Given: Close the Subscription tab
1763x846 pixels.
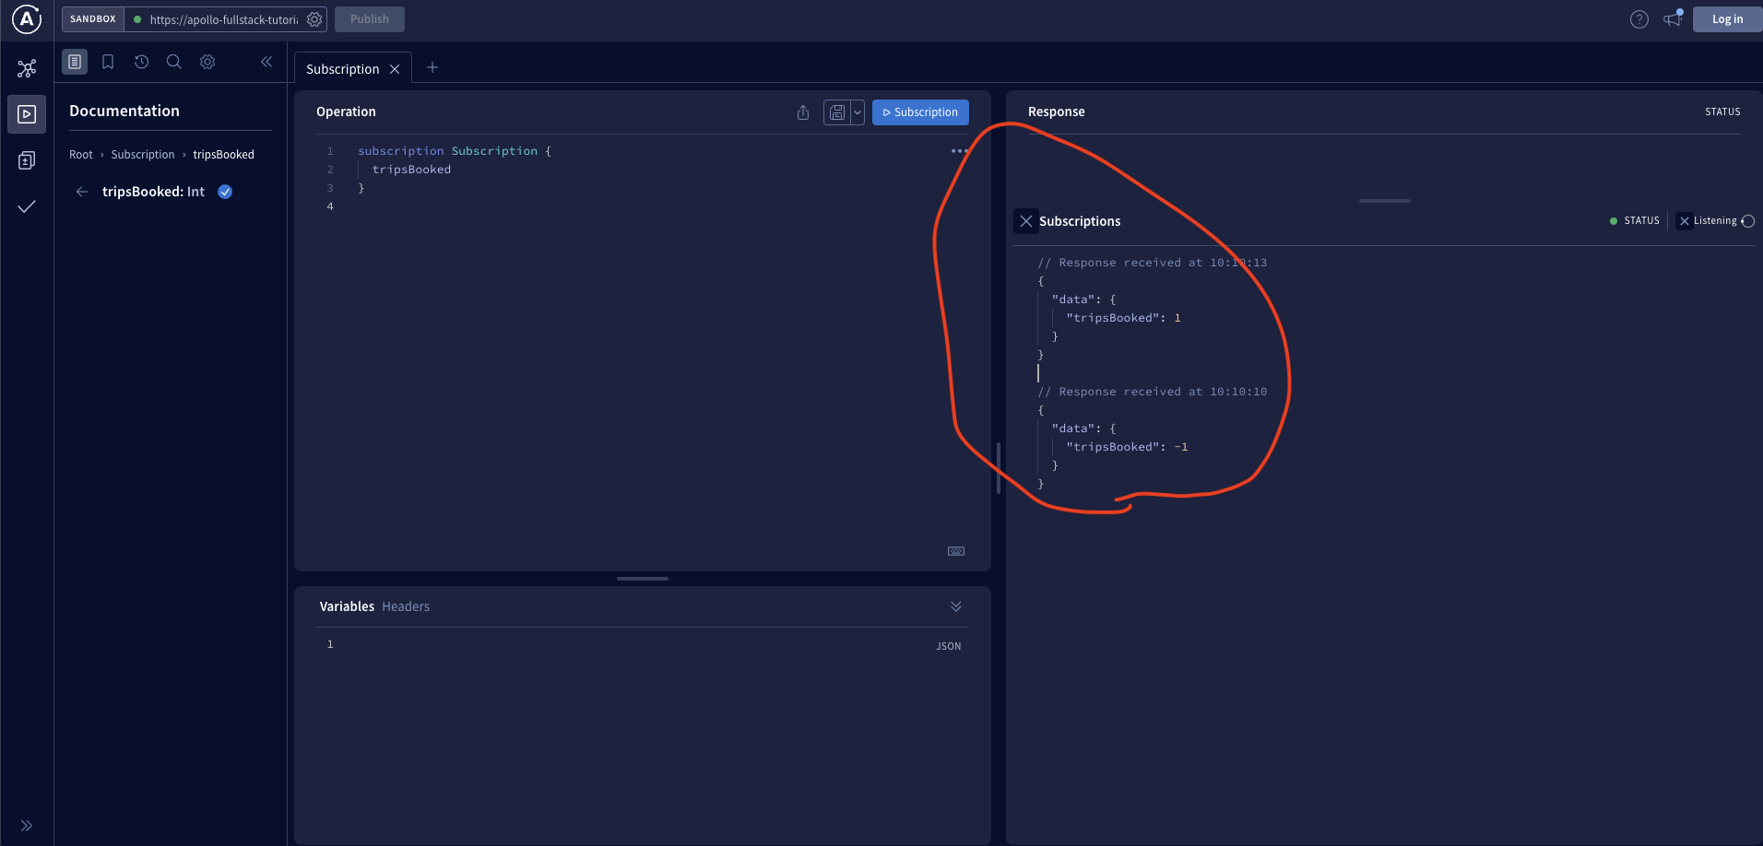Looking at the screenshot, I should [395, 69].
